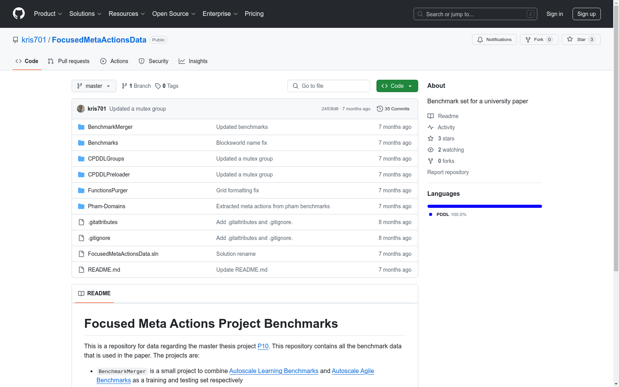The height and width of the screenshot is (387, 619).
Task: Click the CPDDLPreloader folder icon
Action: tap(81, 175)
